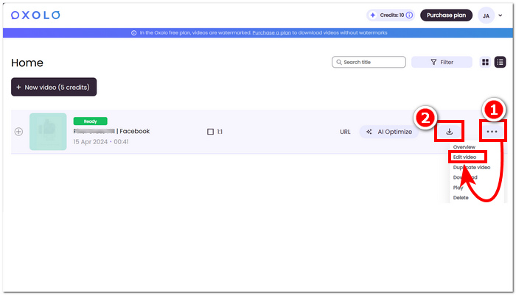Switch to list view layout
The height and width of the screenshot is (295, 516).
pos(500,63)
